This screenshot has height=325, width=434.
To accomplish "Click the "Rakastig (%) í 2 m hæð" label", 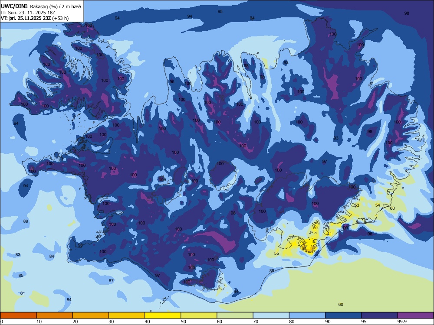I will 56,6.
